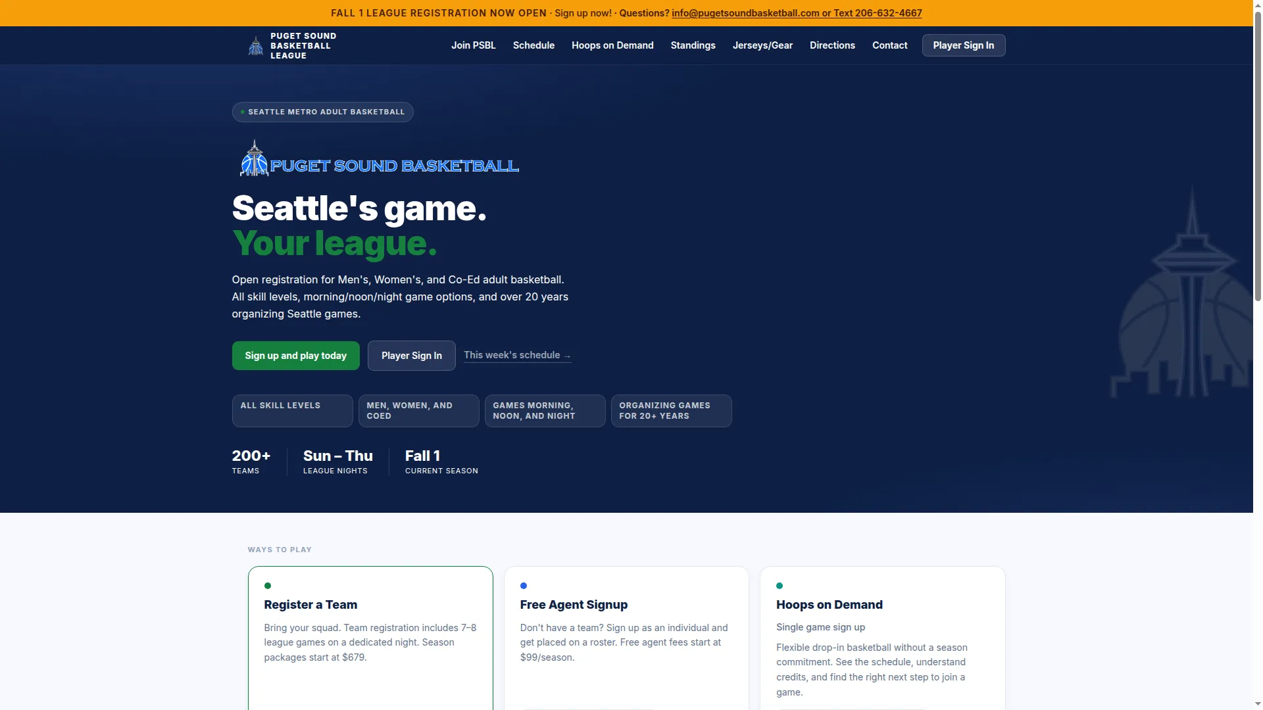The height and width of the screenshot is (710, 1263).
Task: Open the Join PSBL menu item
Action: point(474,45)
